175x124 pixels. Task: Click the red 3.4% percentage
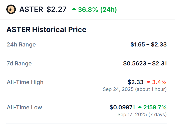[x=159, y=82]
